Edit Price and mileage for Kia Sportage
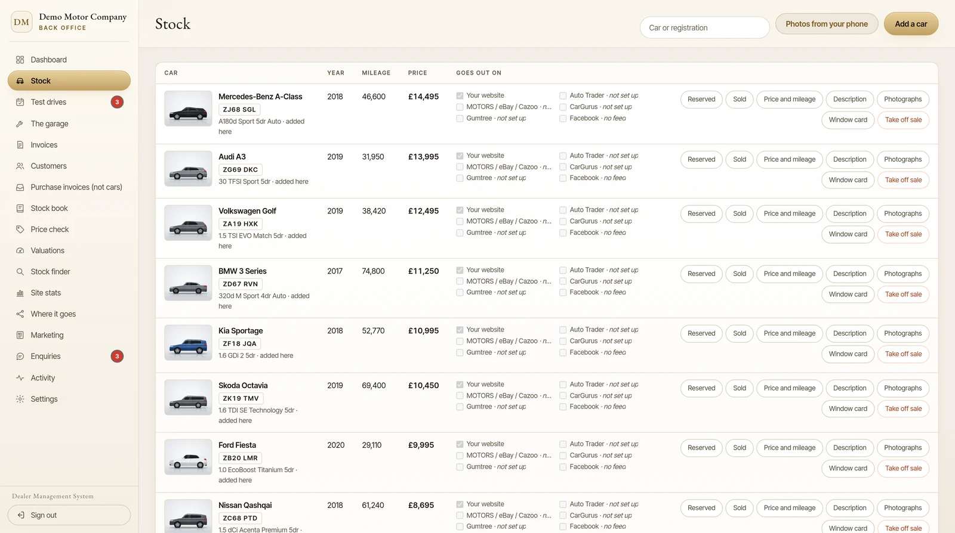955x533 pixels. tap(789, 334)
